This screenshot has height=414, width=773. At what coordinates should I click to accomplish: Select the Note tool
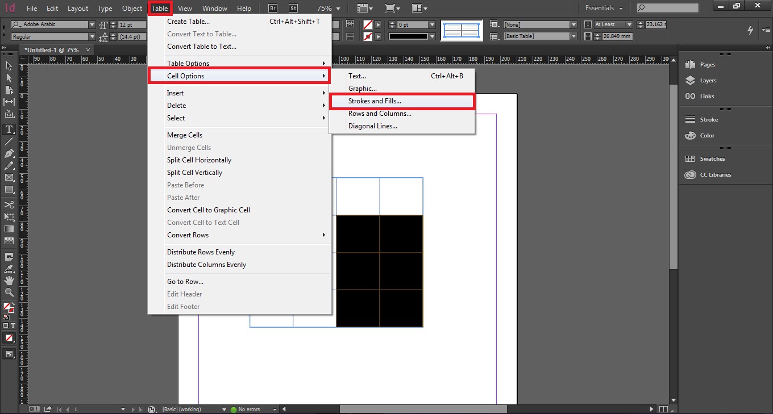point(9,257)
